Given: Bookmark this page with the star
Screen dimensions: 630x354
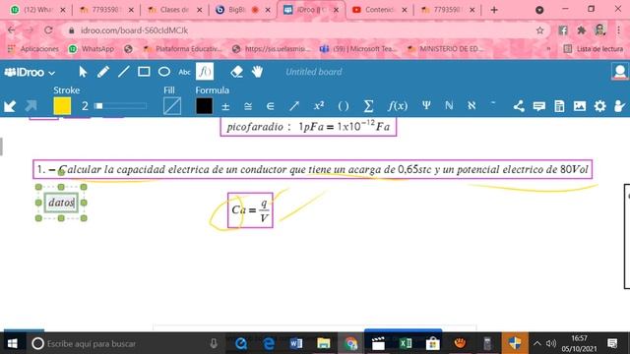Looking at the screenshot, I should [x=539, y=30].
